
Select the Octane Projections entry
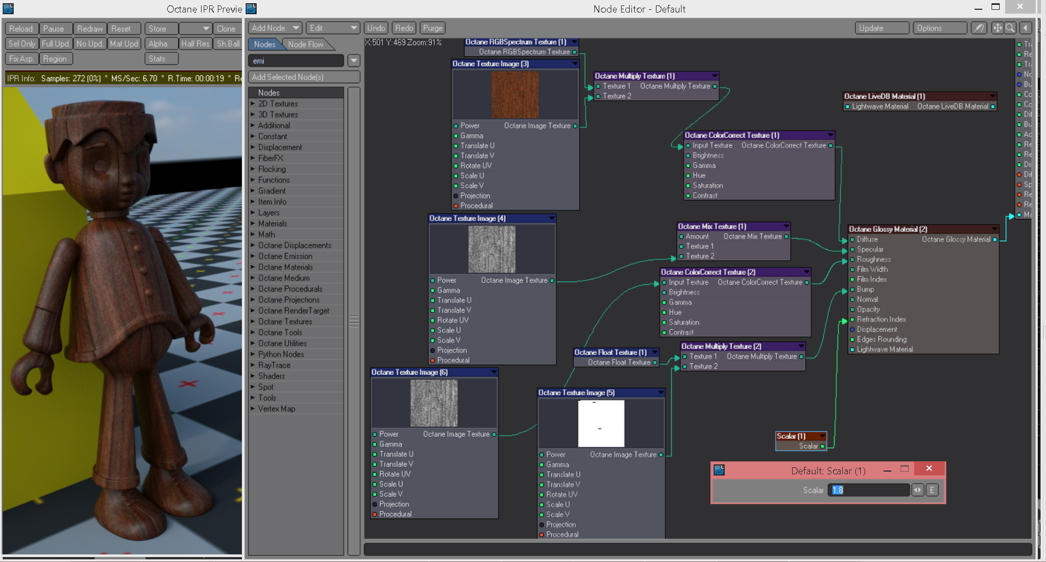pyautogui.click(x=296, y=300)
